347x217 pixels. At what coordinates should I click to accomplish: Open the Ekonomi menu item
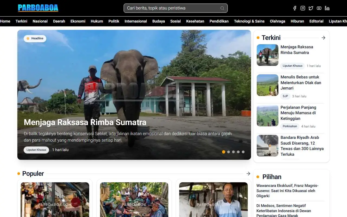(x=78, y=21)
